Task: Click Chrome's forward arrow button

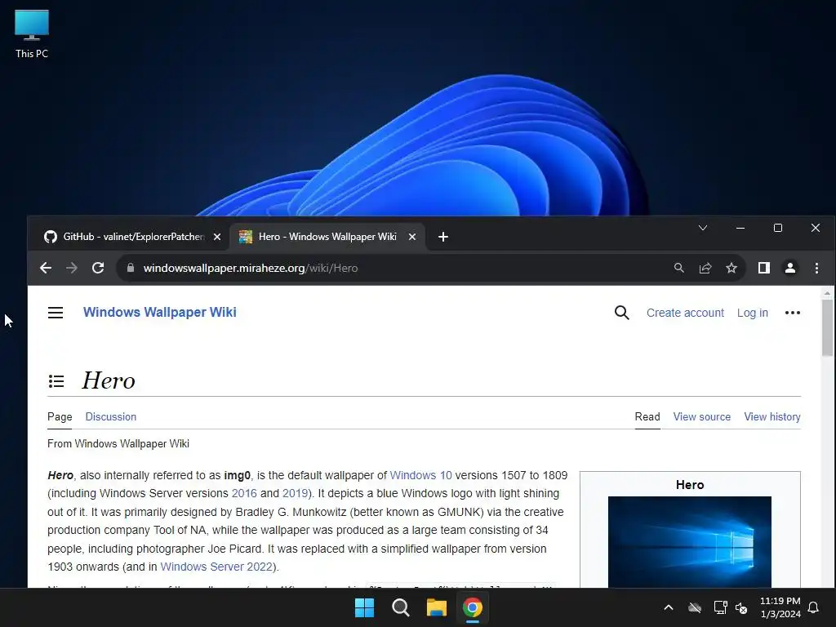Action: pos(72,268)
